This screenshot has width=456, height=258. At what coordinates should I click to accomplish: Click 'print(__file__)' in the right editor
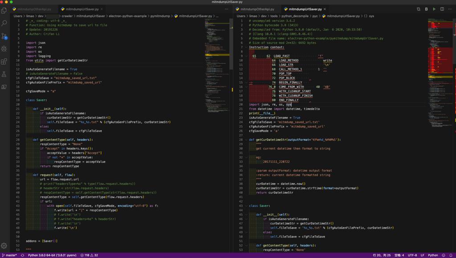pyautogui.click(x=262, y=113)
